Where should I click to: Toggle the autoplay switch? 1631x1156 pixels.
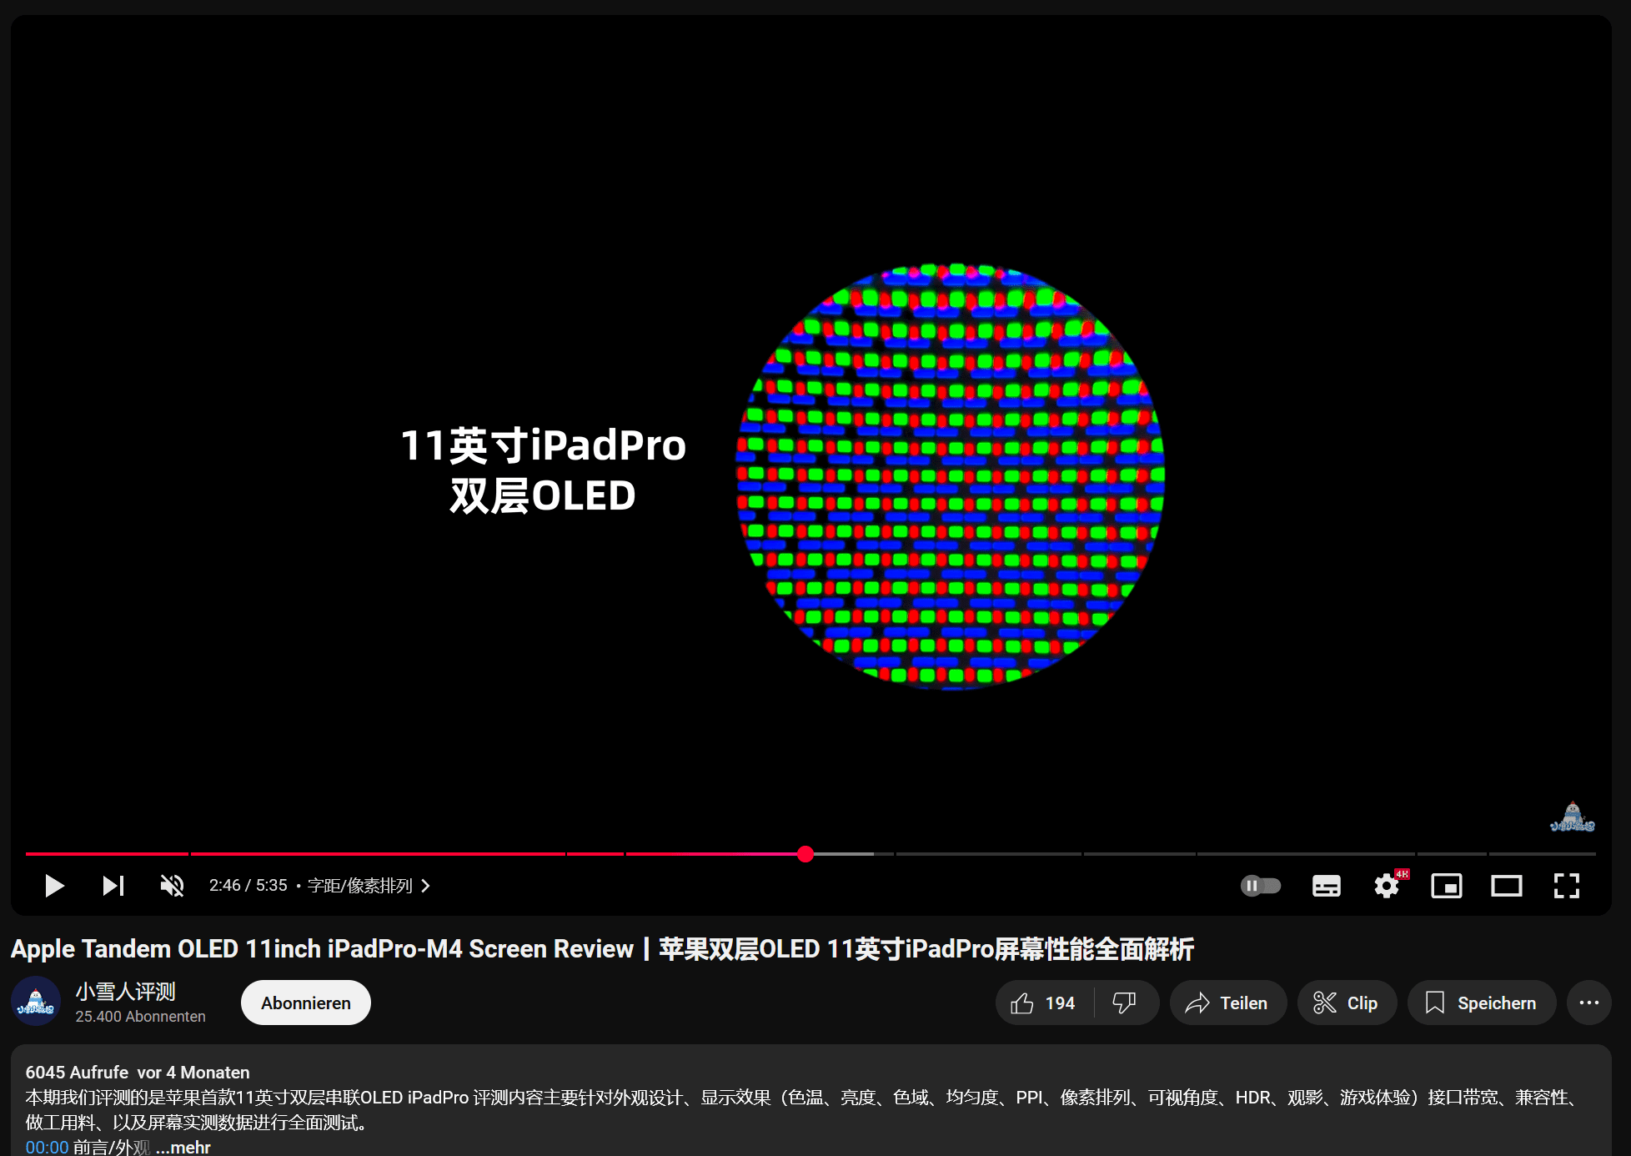pyautogui.click(x=1260, y=886)
